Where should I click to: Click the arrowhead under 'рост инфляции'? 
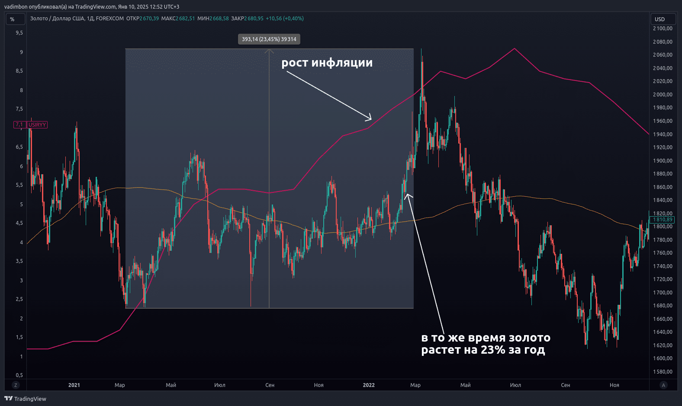370,118
